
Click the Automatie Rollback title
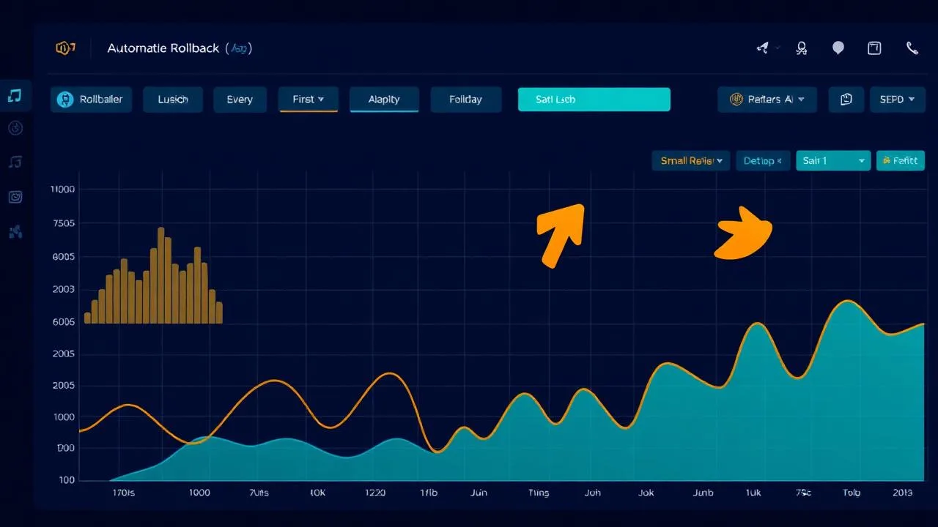coord(163,48)
